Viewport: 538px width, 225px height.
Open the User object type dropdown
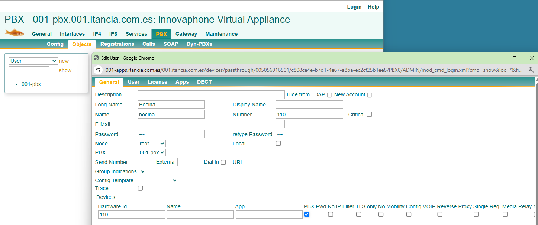(x=33, y=61)
